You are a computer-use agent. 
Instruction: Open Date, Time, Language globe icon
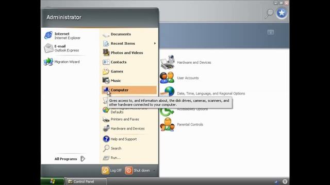tap(168, 92)
